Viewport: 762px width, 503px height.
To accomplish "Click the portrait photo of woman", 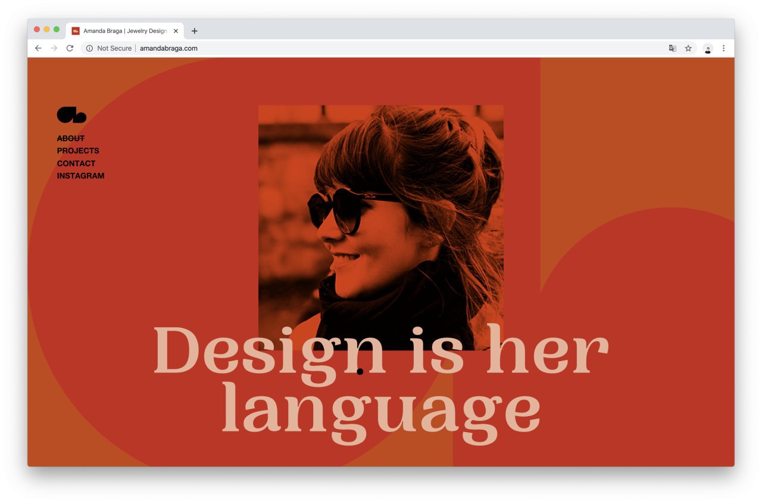I will [x=381, y=228].
